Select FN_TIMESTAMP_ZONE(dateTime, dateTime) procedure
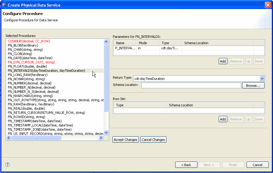This screenshot has width=273, height=173. (x=40, y=129)
